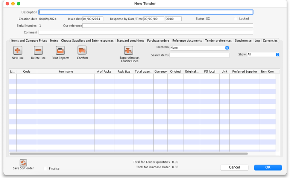Click the Delete line icon
The height and width of the screenshot is (178, 290).
tap(38, 50)
